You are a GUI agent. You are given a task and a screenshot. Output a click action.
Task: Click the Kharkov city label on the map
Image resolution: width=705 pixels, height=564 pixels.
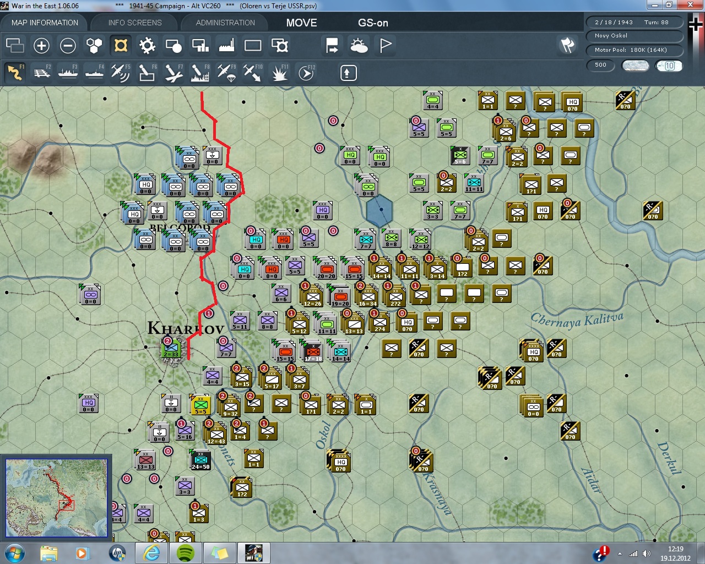point(186,329)
